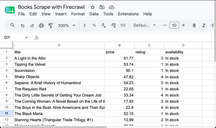Star the Books Scrape document
Image resolution: width=216 pixels, height=128 pixels.
tap(93, 7)
